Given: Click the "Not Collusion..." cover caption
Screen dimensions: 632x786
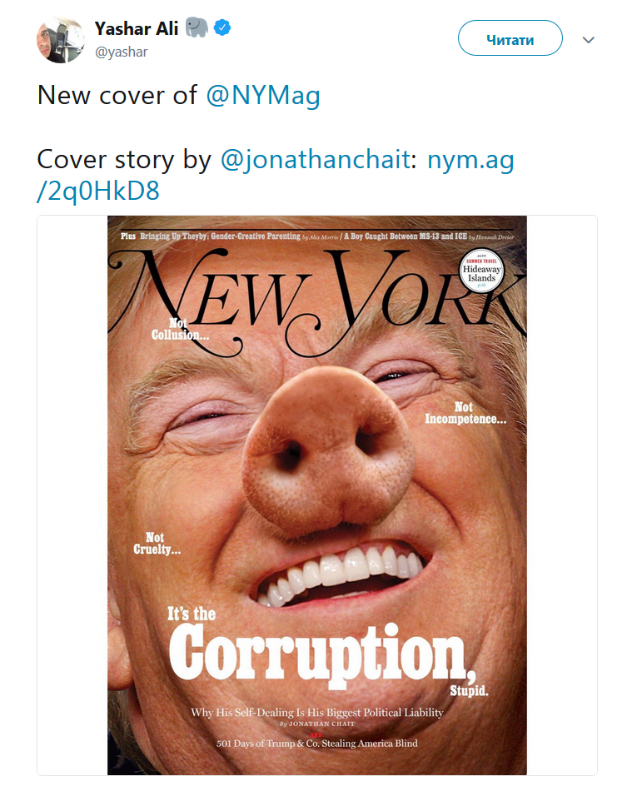Looking at the screenshot, I should click(180, 329).
